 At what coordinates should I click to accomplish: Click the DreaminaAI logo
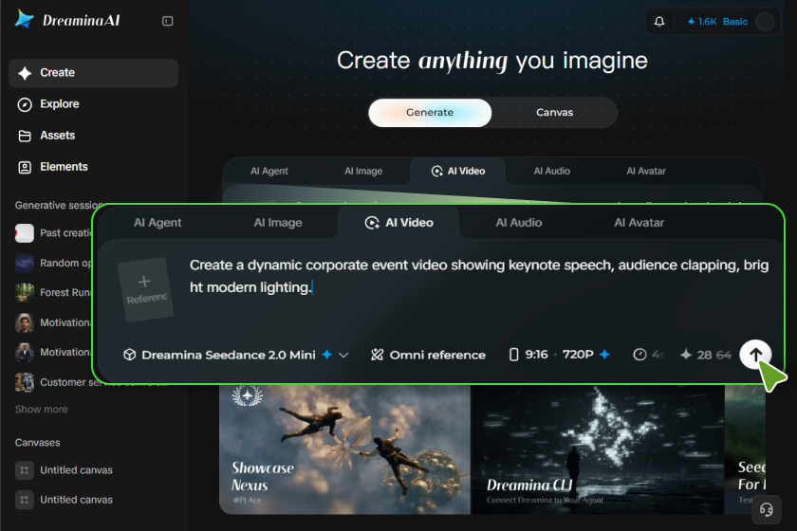pyautogui.click(x=68, y=20)
